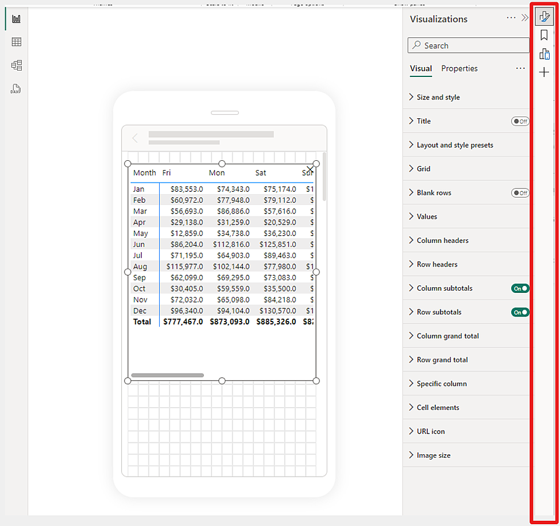Click the bottom-middle resize handle of matrix
The width and height of the screenshot is (560, 526).
pos(222,381)
